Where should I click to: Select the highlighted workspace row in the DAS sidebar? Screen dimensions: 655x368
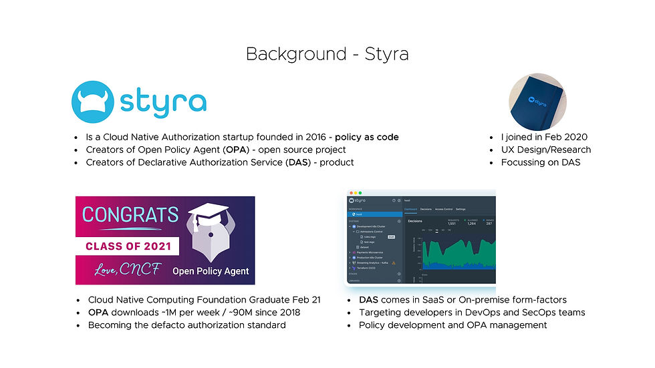pos(375,214)
